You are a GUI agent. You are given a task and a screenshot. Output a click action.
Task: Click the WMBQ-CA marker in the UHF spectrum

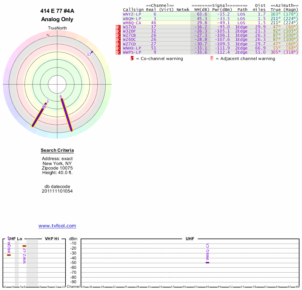coord(207,262)
